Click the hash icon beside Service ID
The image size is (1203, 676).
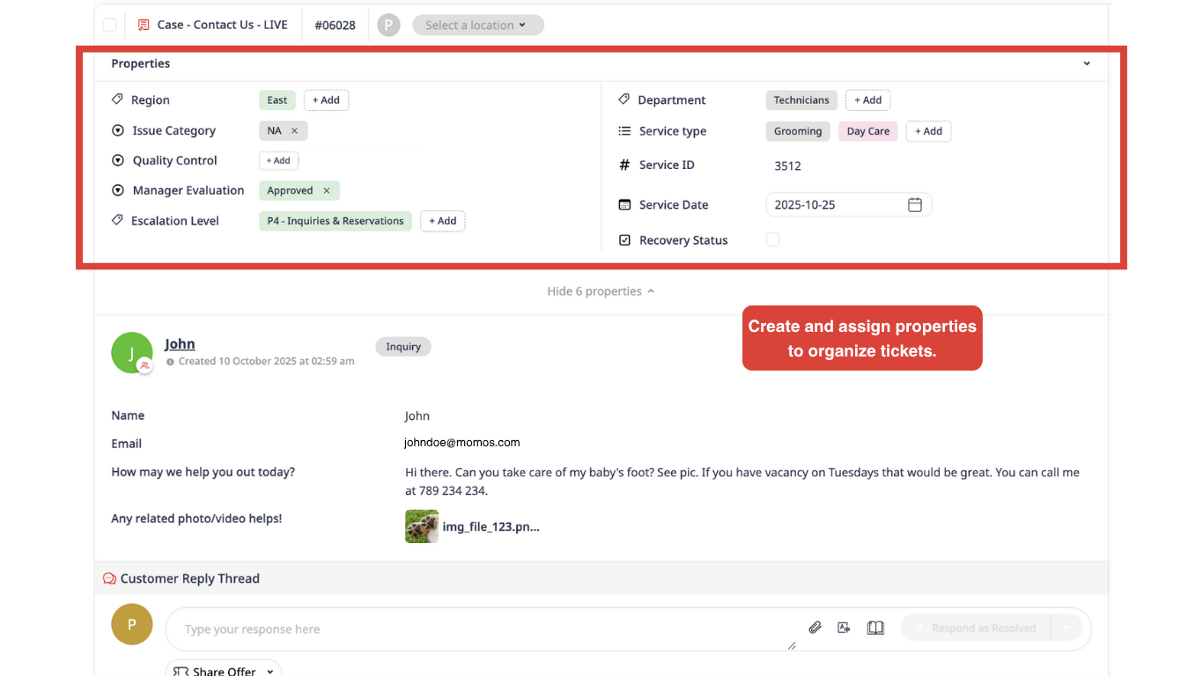point(624,165)
